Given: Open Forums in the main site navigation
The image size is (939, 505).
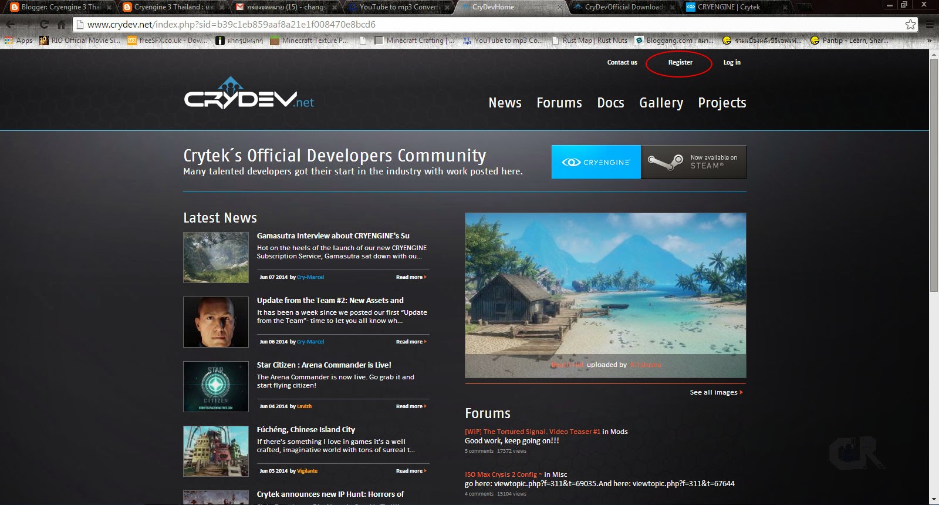Looking at the screenshot, I should pyautogui.click(x=559, y=103).
